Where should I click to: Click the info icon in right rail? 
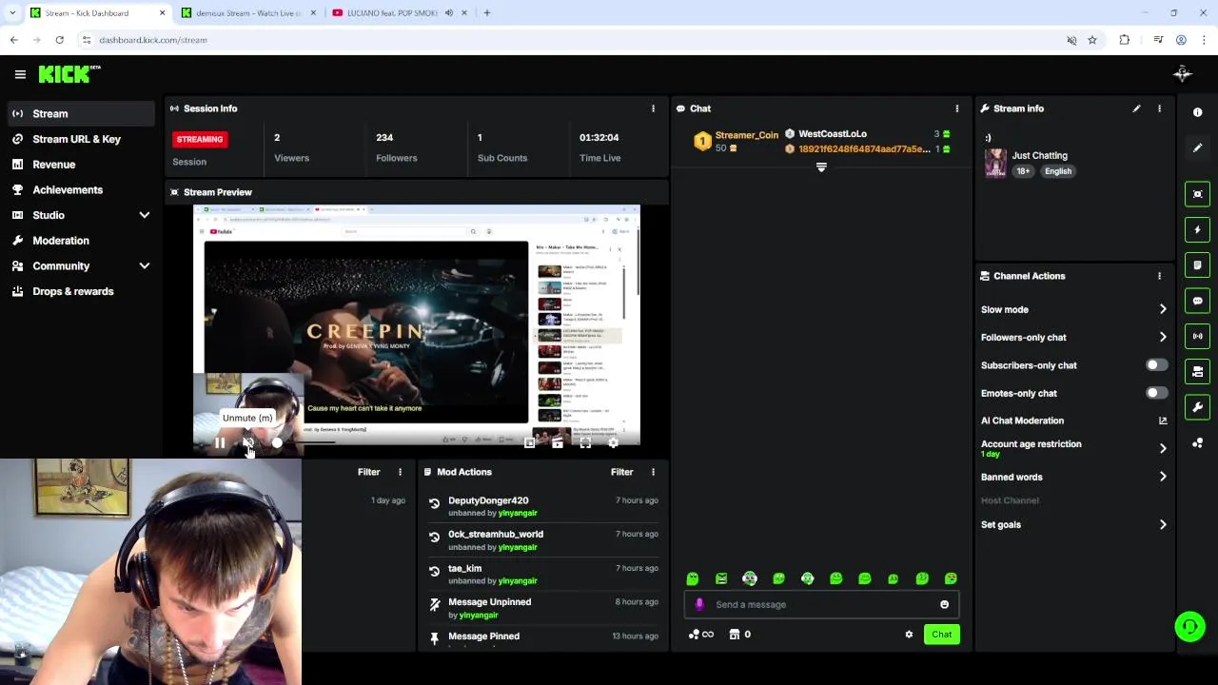1198,112
